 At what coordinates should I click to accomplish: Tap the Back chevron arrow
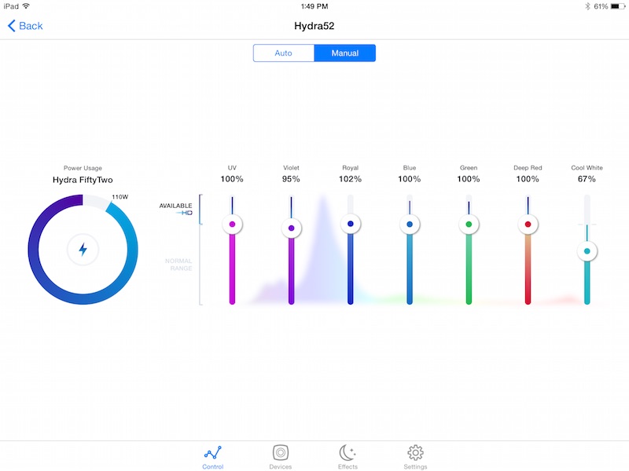click(12, 26)
